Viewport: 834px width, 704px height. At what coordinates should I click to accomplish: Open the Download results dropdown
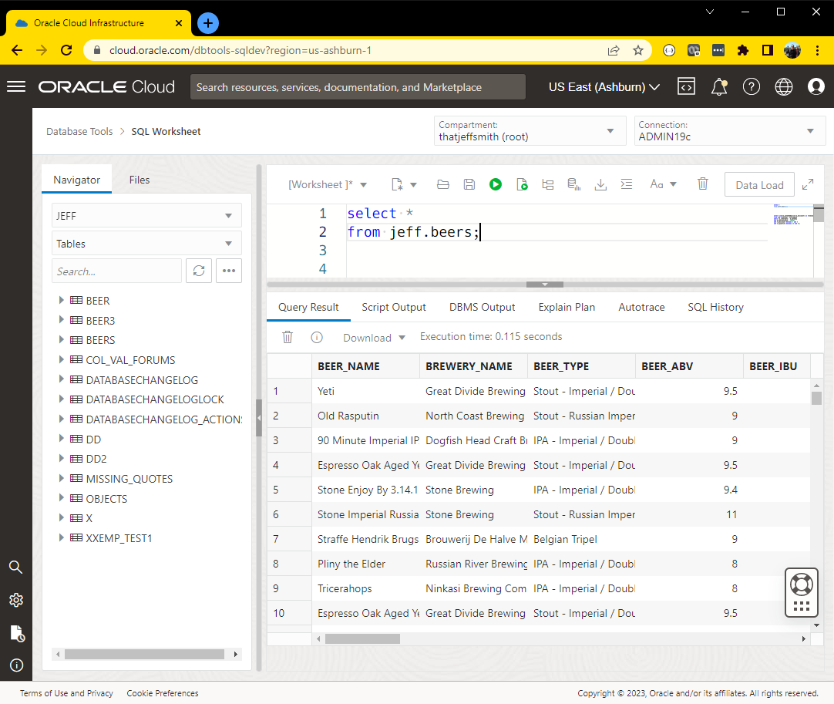tap(374, 338)
